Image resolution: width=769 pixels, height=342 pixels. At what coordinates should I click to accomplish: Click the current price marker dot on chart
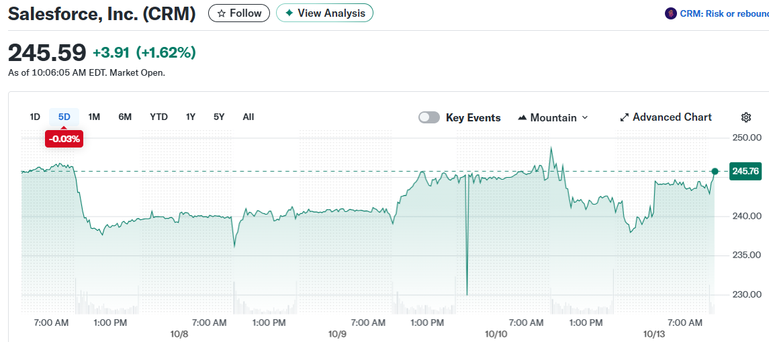pos(715,172)
